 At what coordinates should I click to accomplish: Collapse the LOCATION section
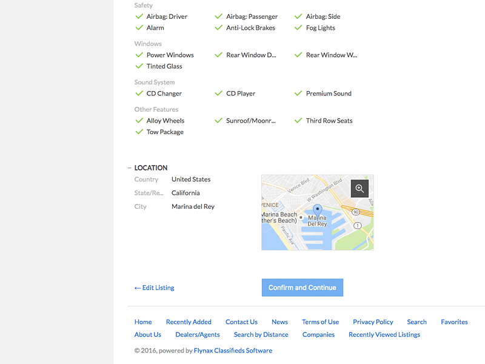130,168
